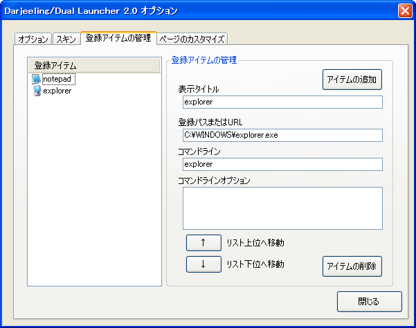Click the アイテムの追加 button

click(352, 80)
